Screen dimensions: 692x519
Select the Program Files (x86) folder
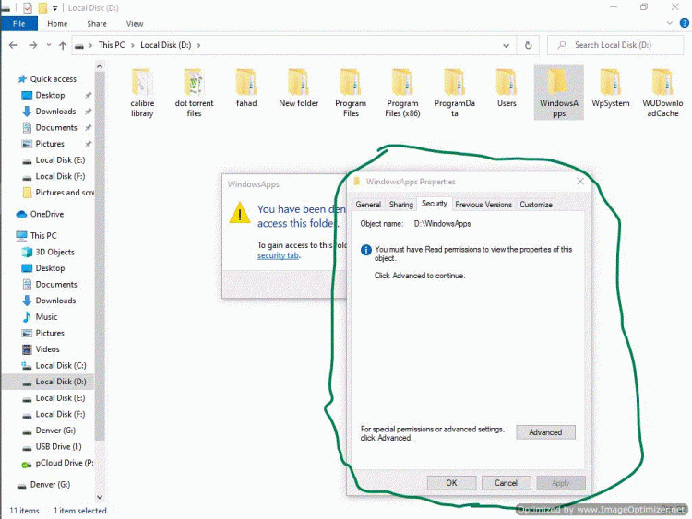(402, 92)
